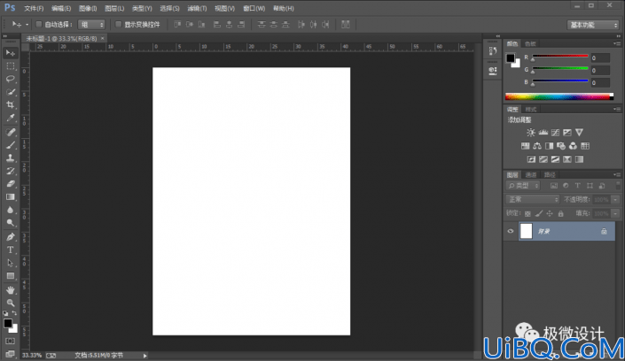Screen dimensions: 625x361
Task: Select the Eraser tool
Action: tap(11, 184)
